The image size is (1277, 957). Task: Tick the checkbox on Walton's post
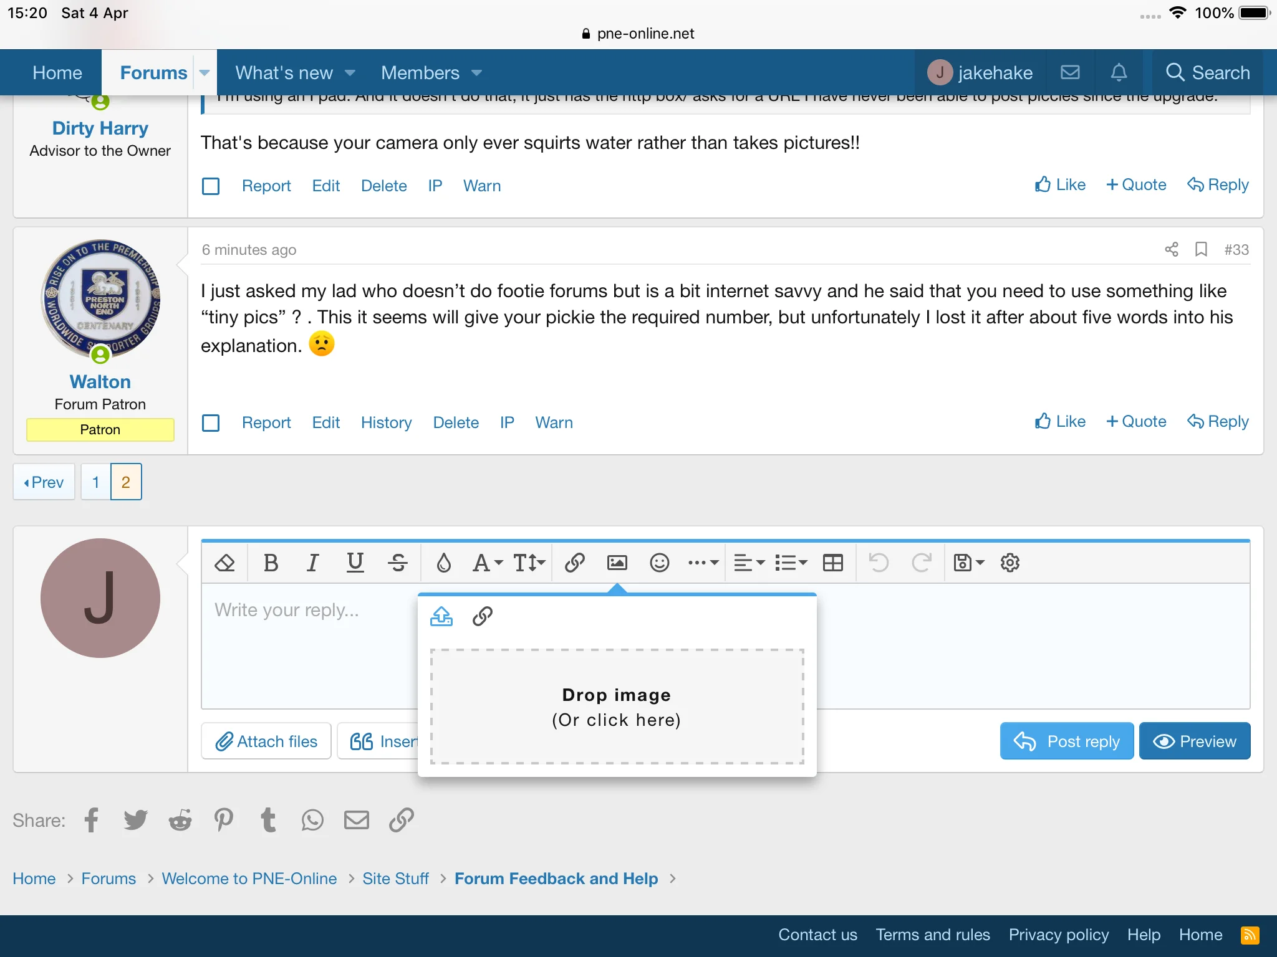click(x=211, y=422)
